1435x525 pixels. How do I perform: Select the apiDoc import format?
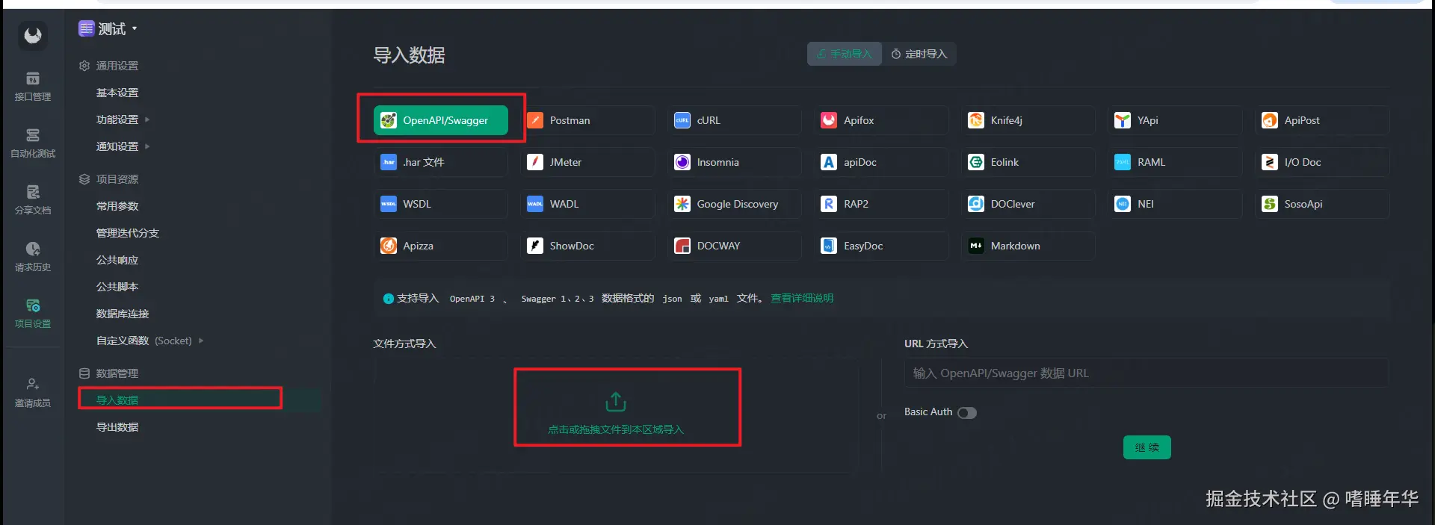click(881, 162)
